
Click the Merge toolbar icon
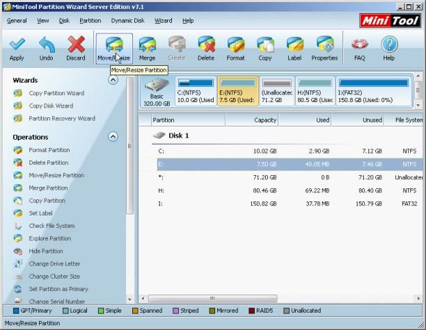[147, 44]
